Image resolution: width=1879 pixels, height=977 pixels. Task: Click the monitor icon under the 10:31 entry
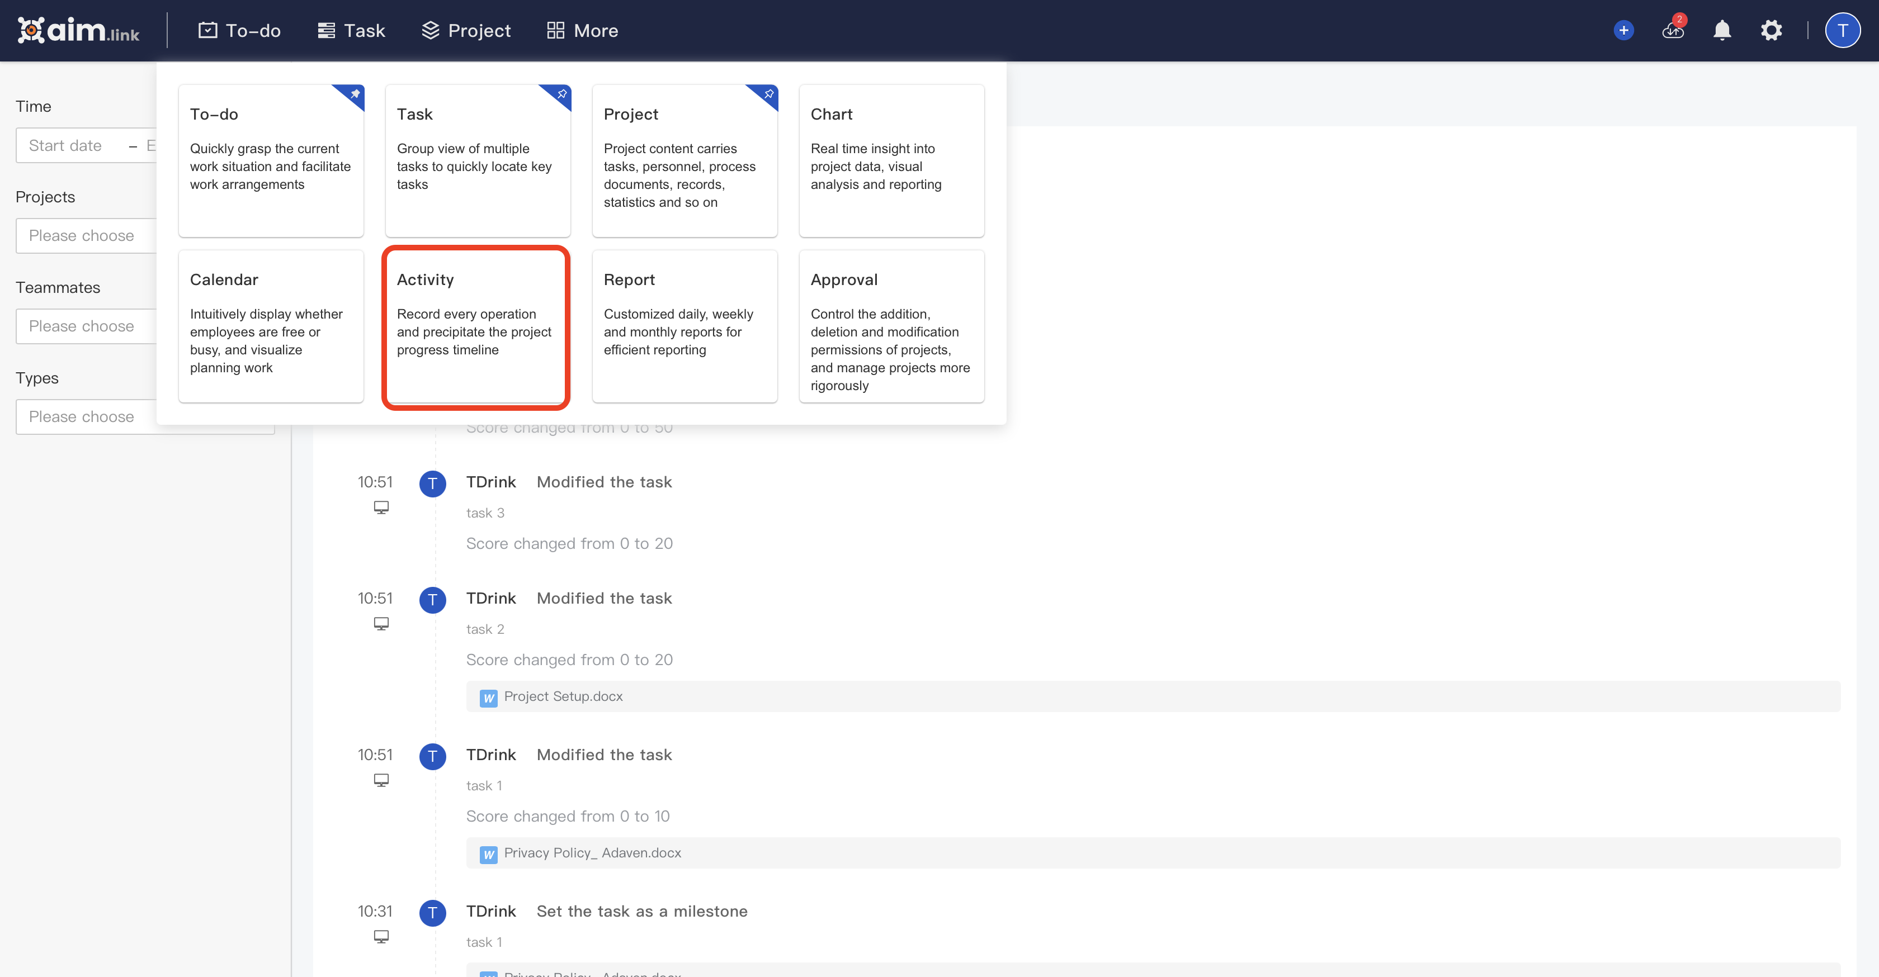tap(381, 936)
